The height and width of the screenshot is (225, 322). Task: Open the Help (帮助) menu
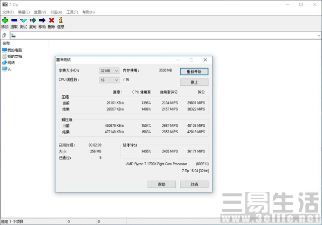click(x=89, y=12)
